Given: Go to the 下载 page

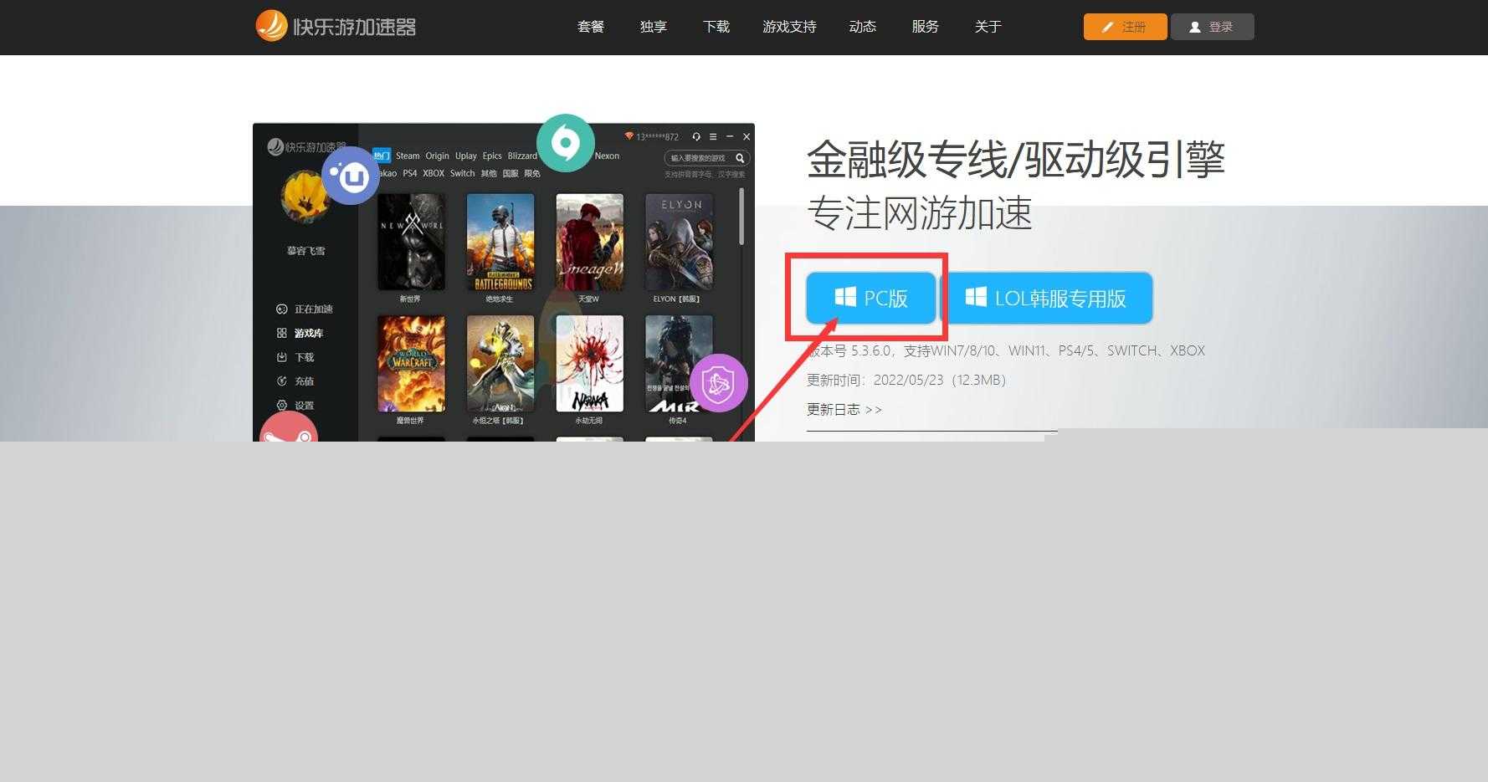Looking at the screenshot, I should point(716,27).
